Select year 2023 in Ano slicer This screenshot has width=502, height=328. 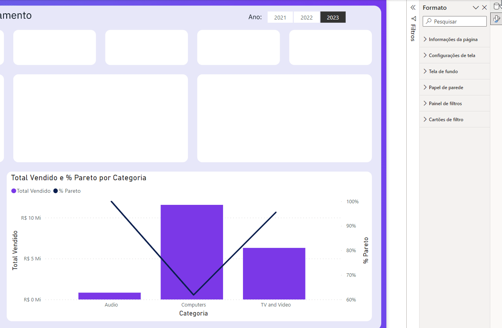click(333, 17)
